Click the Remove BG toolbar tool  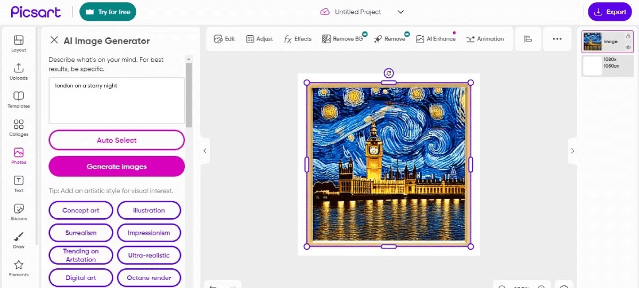(x=342, y=39)
